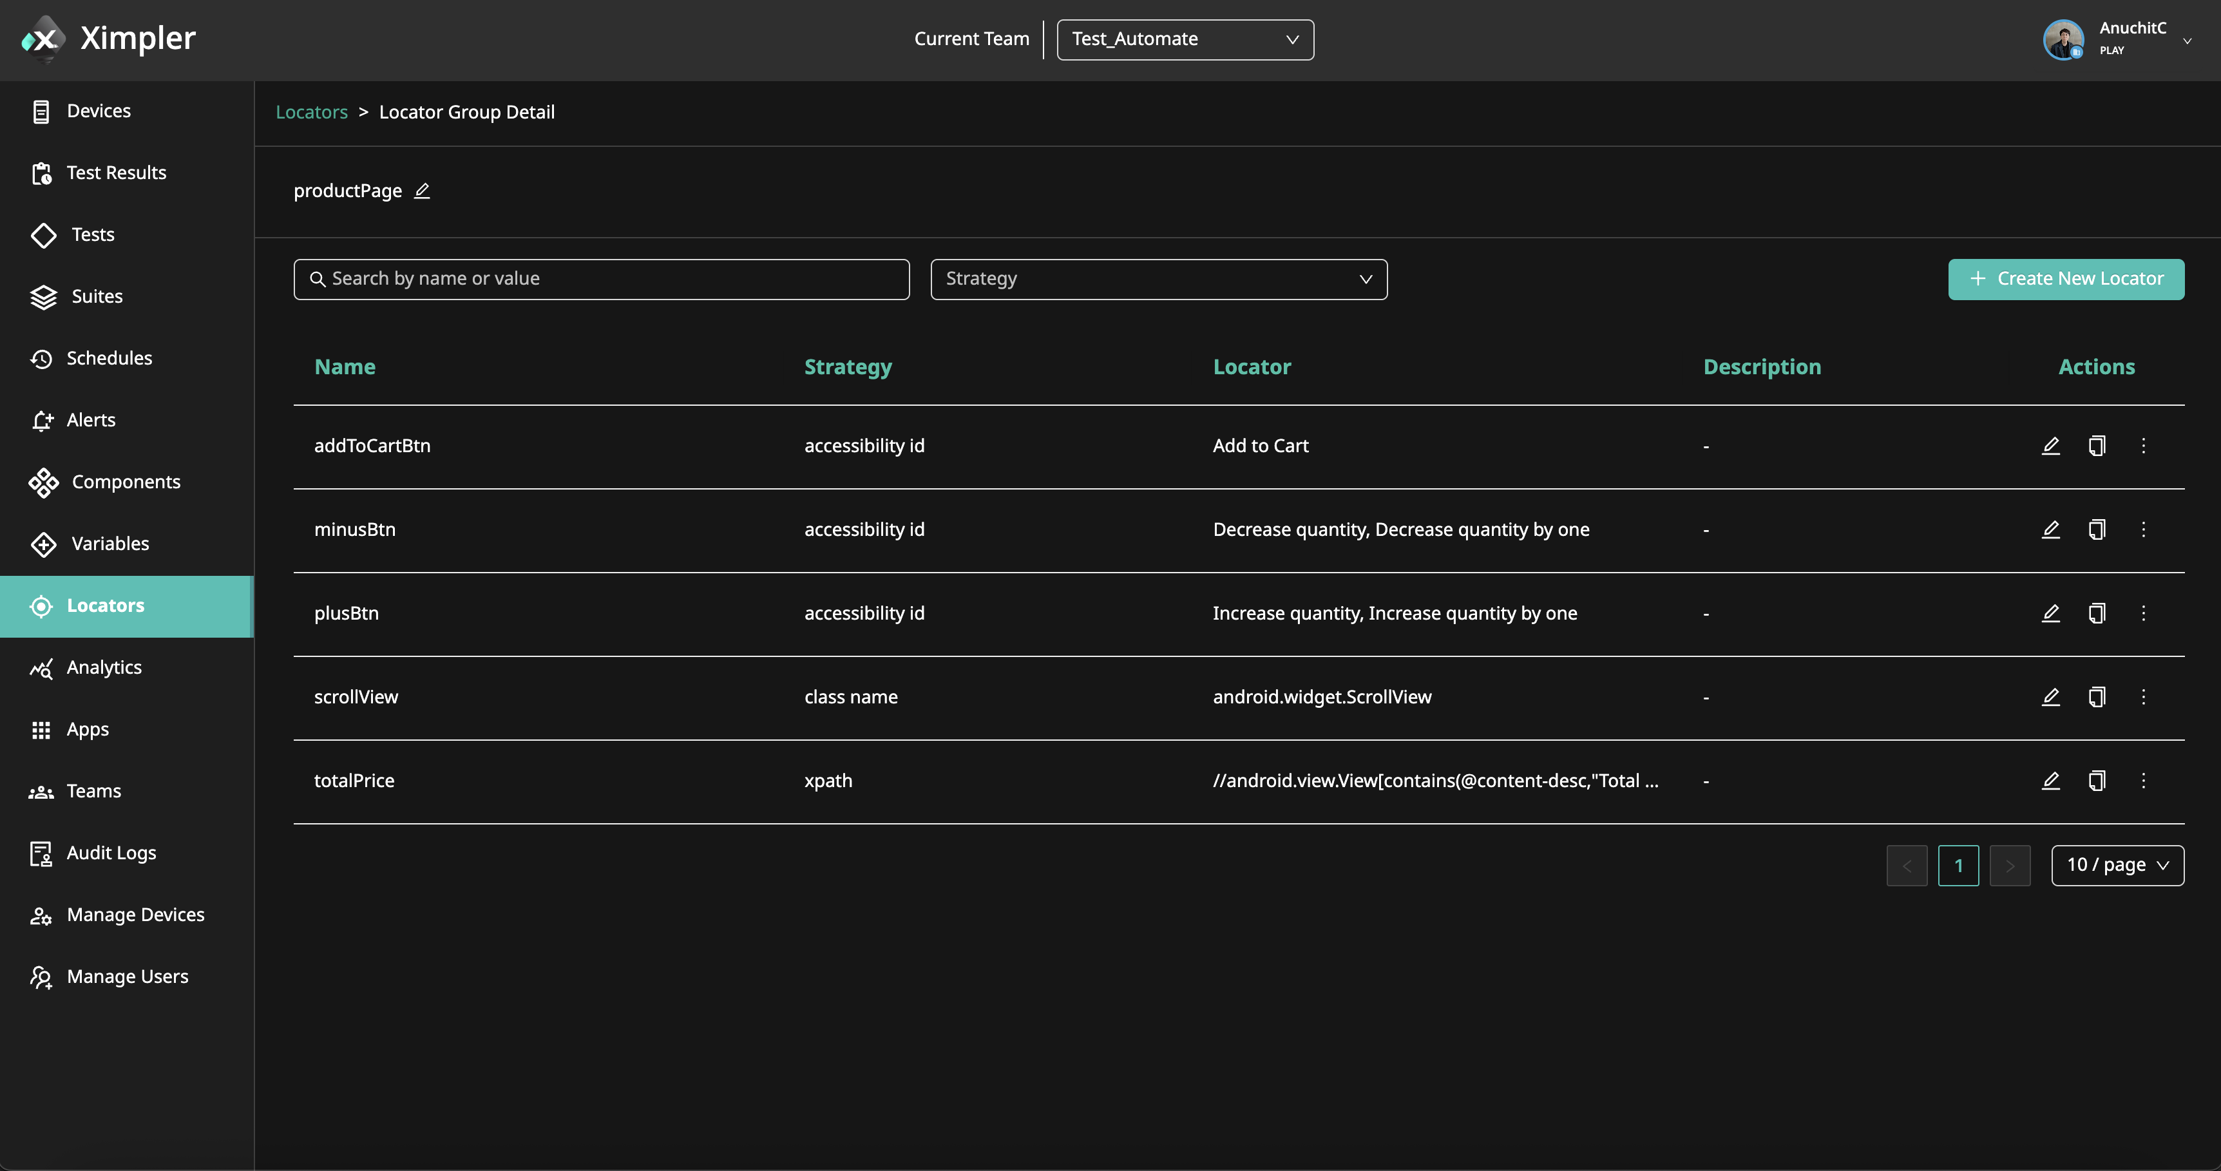Open the AnuchitC account menu

[x=2124, y=39]
